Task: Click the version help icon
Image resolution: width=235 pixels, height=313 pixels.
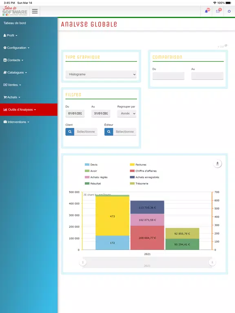Action: pyautogui.click(x=226, y=46)
